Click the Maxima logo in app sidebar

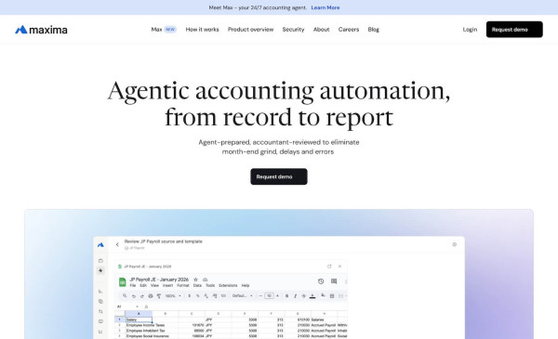coord(100,245)
